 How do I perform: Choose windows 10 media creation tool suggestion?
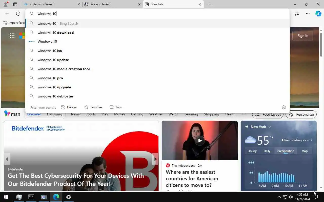[x=157, y=69]
